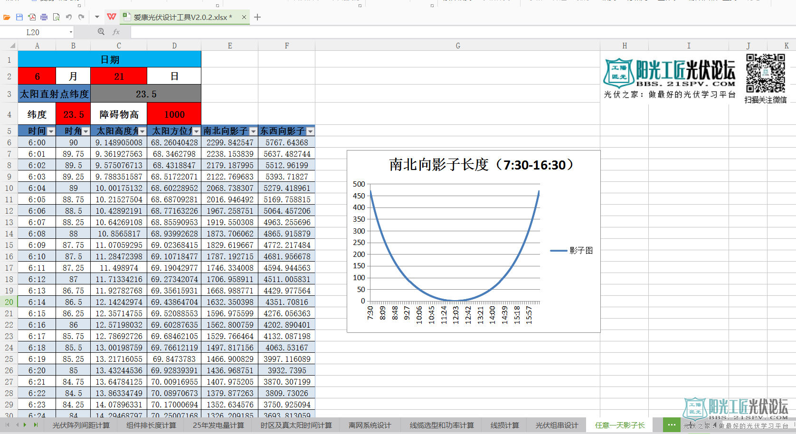
Task: Open the quick access toolbar dropdown arrow
Action: (x=97, y=17)
